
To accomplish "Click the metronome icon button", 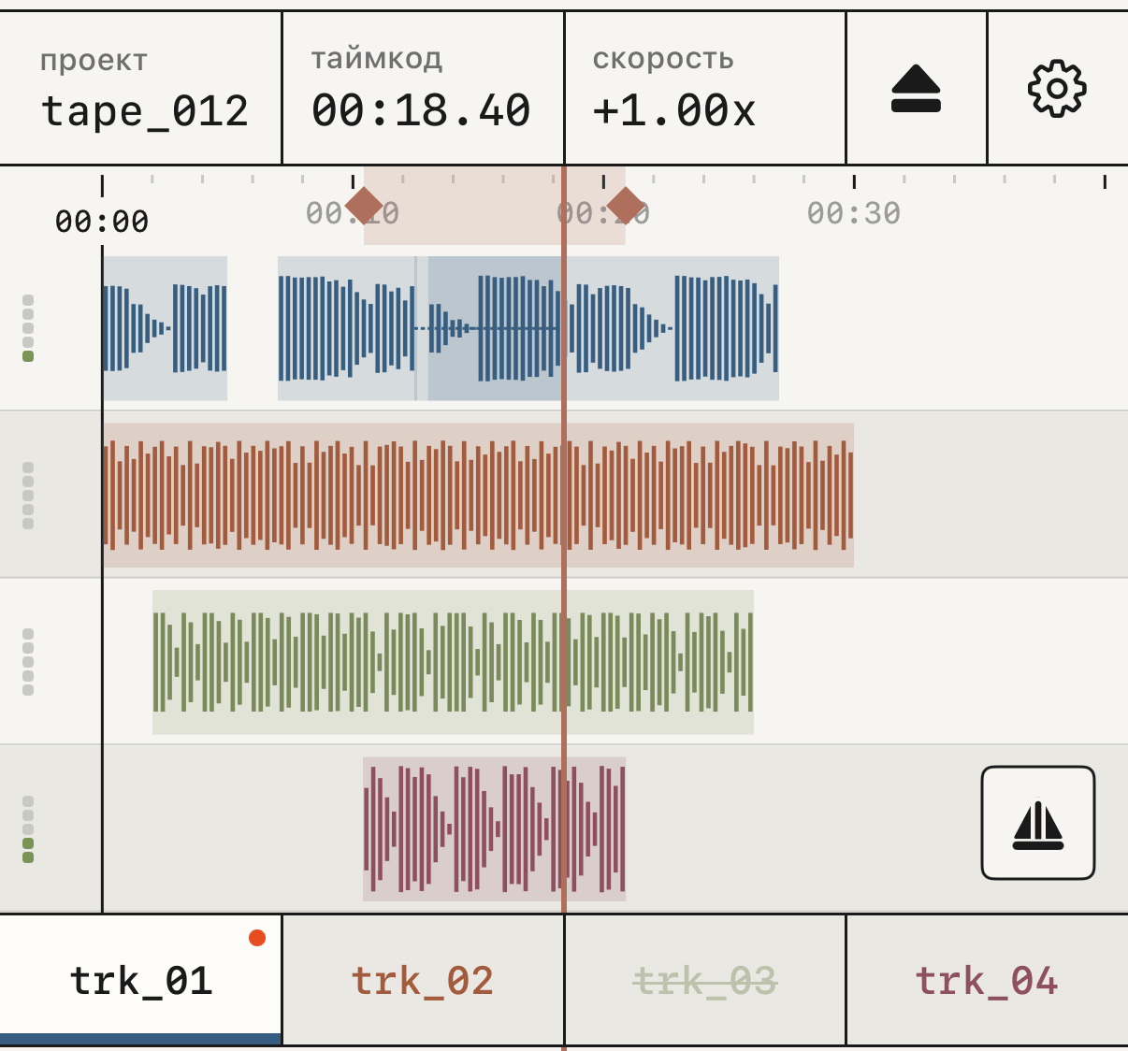I will tap(1038, 823).
